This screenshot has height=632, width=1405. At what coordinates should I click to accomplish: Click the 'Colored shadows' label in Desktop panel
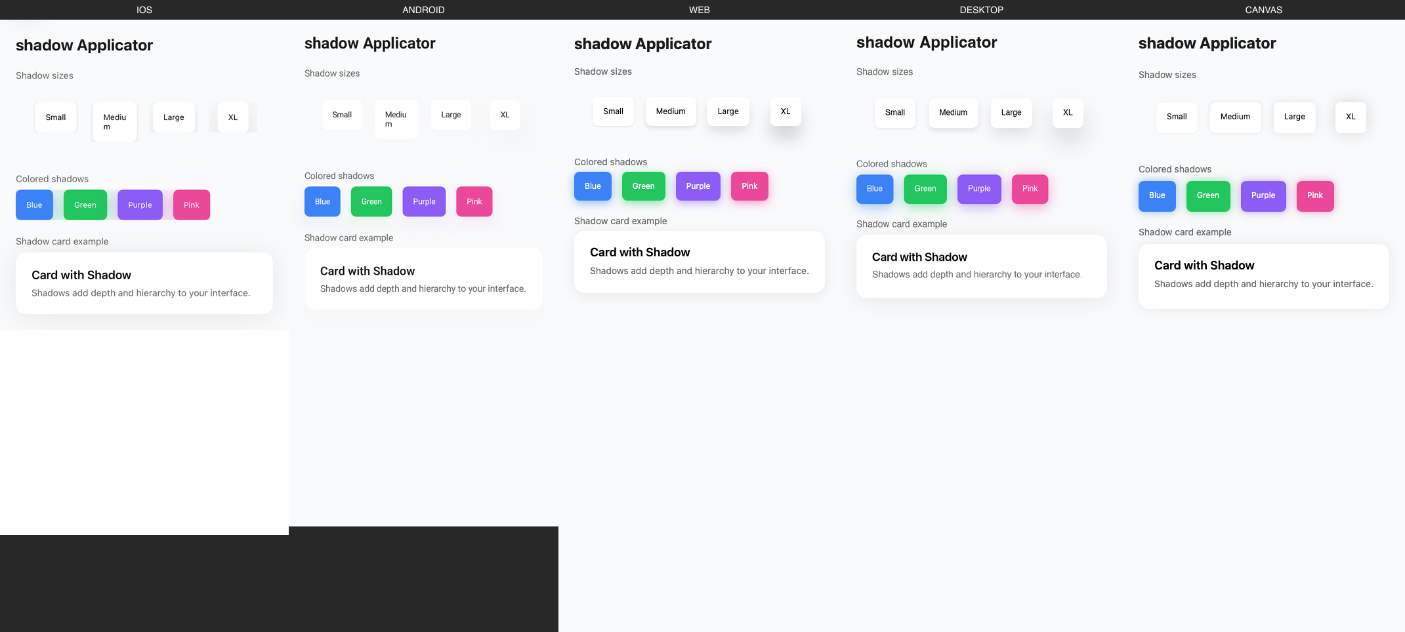[892, 164]
